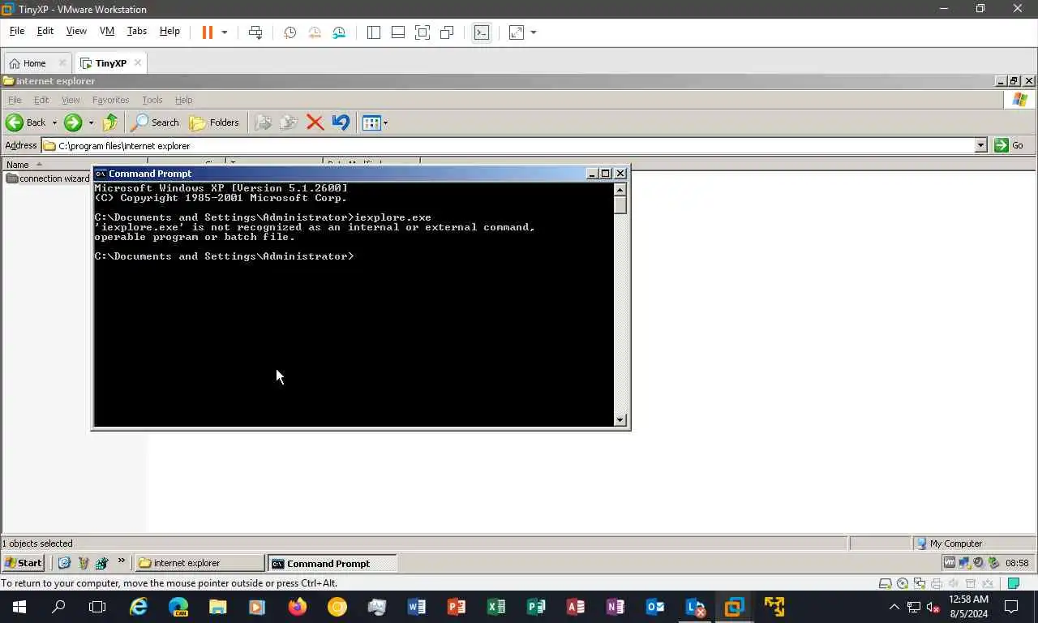Open Favorites menu in explorer window
Image resolution: width=1038 pixels, height=623 pixels.
point(110,100)
